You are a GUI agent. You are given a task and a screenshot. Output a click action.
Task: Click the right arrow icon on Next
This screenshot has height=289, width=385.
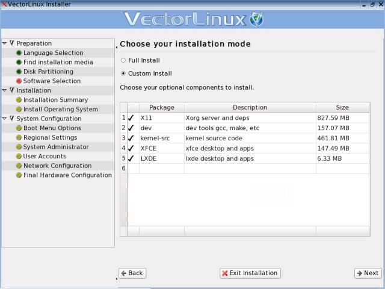pyautogui.click(x=360, y=273)
